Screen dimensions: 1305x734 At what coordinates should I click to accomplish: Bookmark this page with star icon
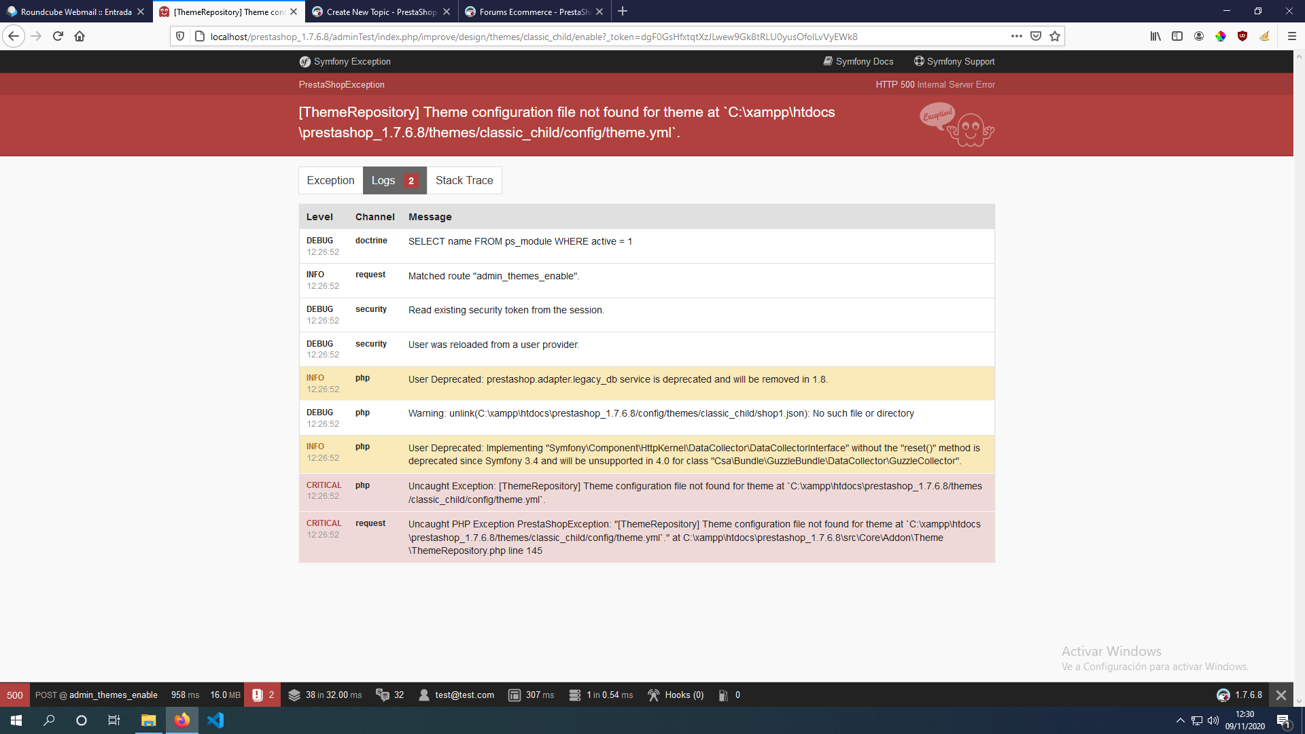click(1055, 36)
